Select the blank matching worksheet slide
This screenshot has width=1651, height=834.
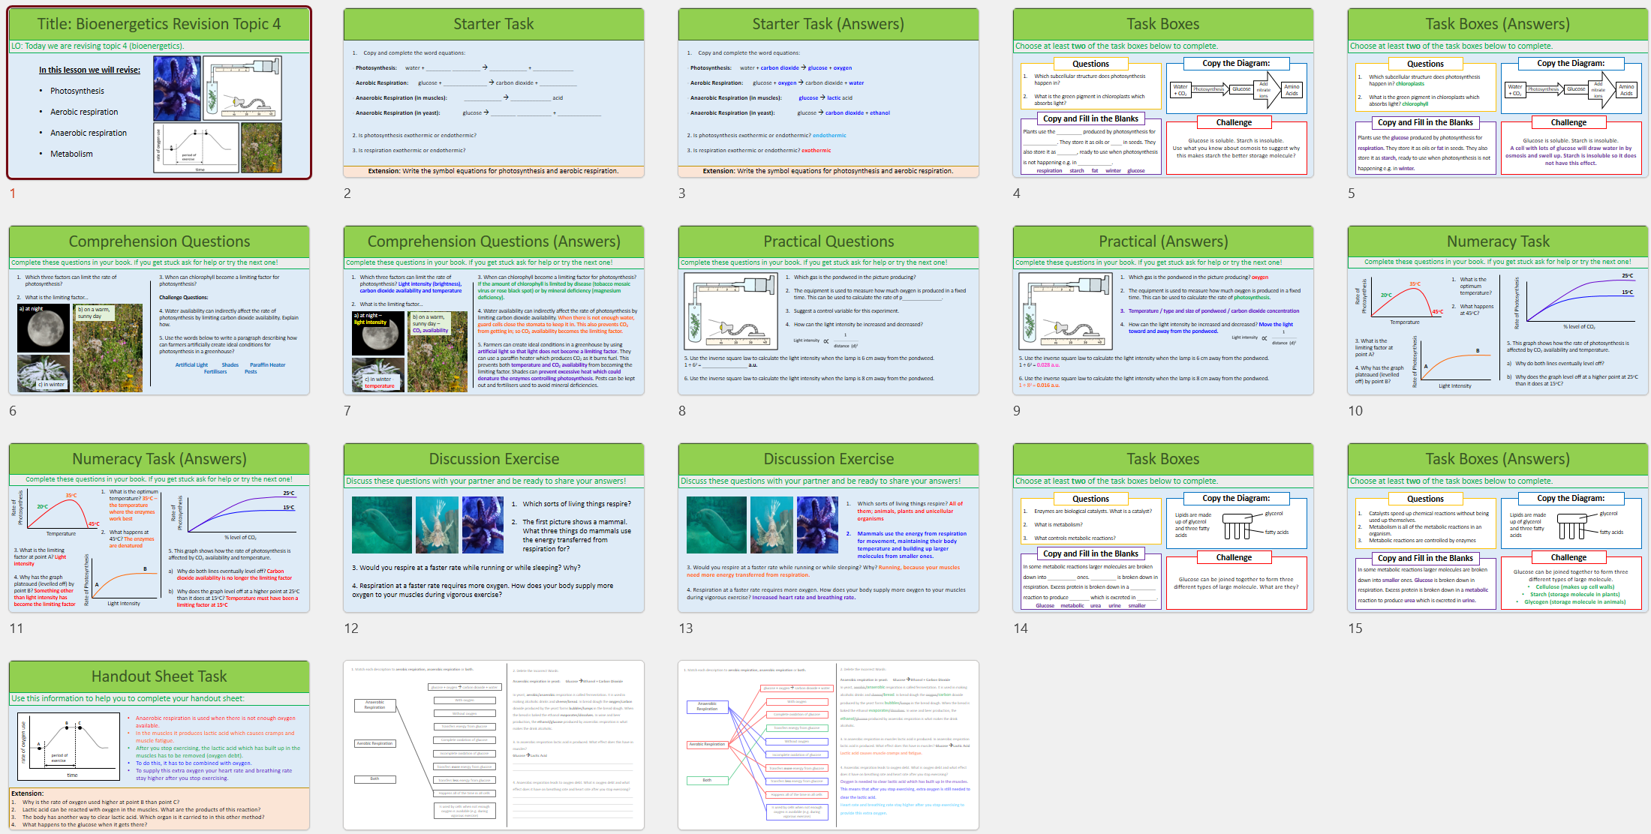click(494, 745)
